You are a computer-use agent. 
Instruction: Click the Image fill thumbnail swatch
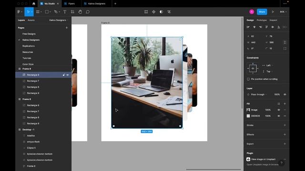point(248,110)
